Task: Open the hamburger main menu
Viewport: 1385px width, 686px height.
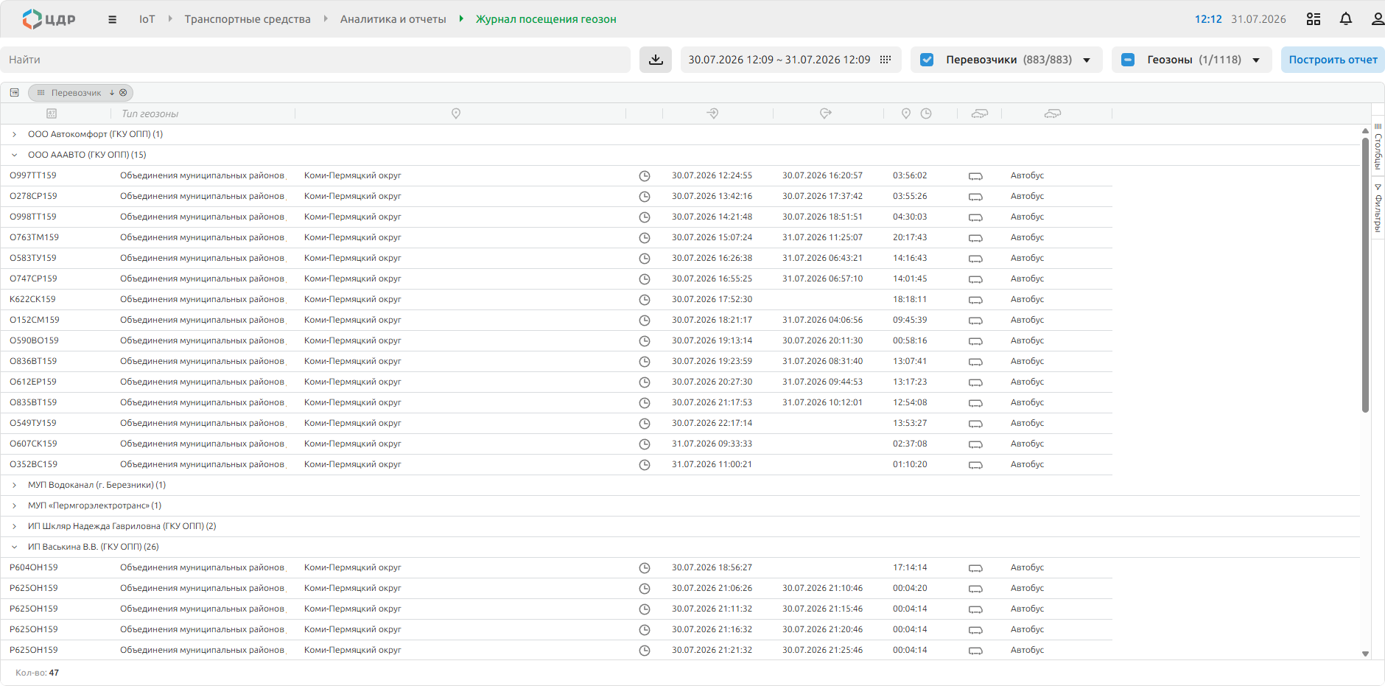Action: pos(112,20)
